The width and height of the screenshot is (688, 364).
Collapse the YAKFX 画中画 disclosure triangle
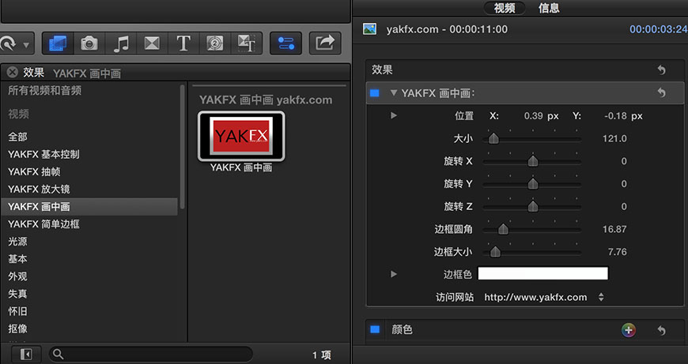coord(394,93)
